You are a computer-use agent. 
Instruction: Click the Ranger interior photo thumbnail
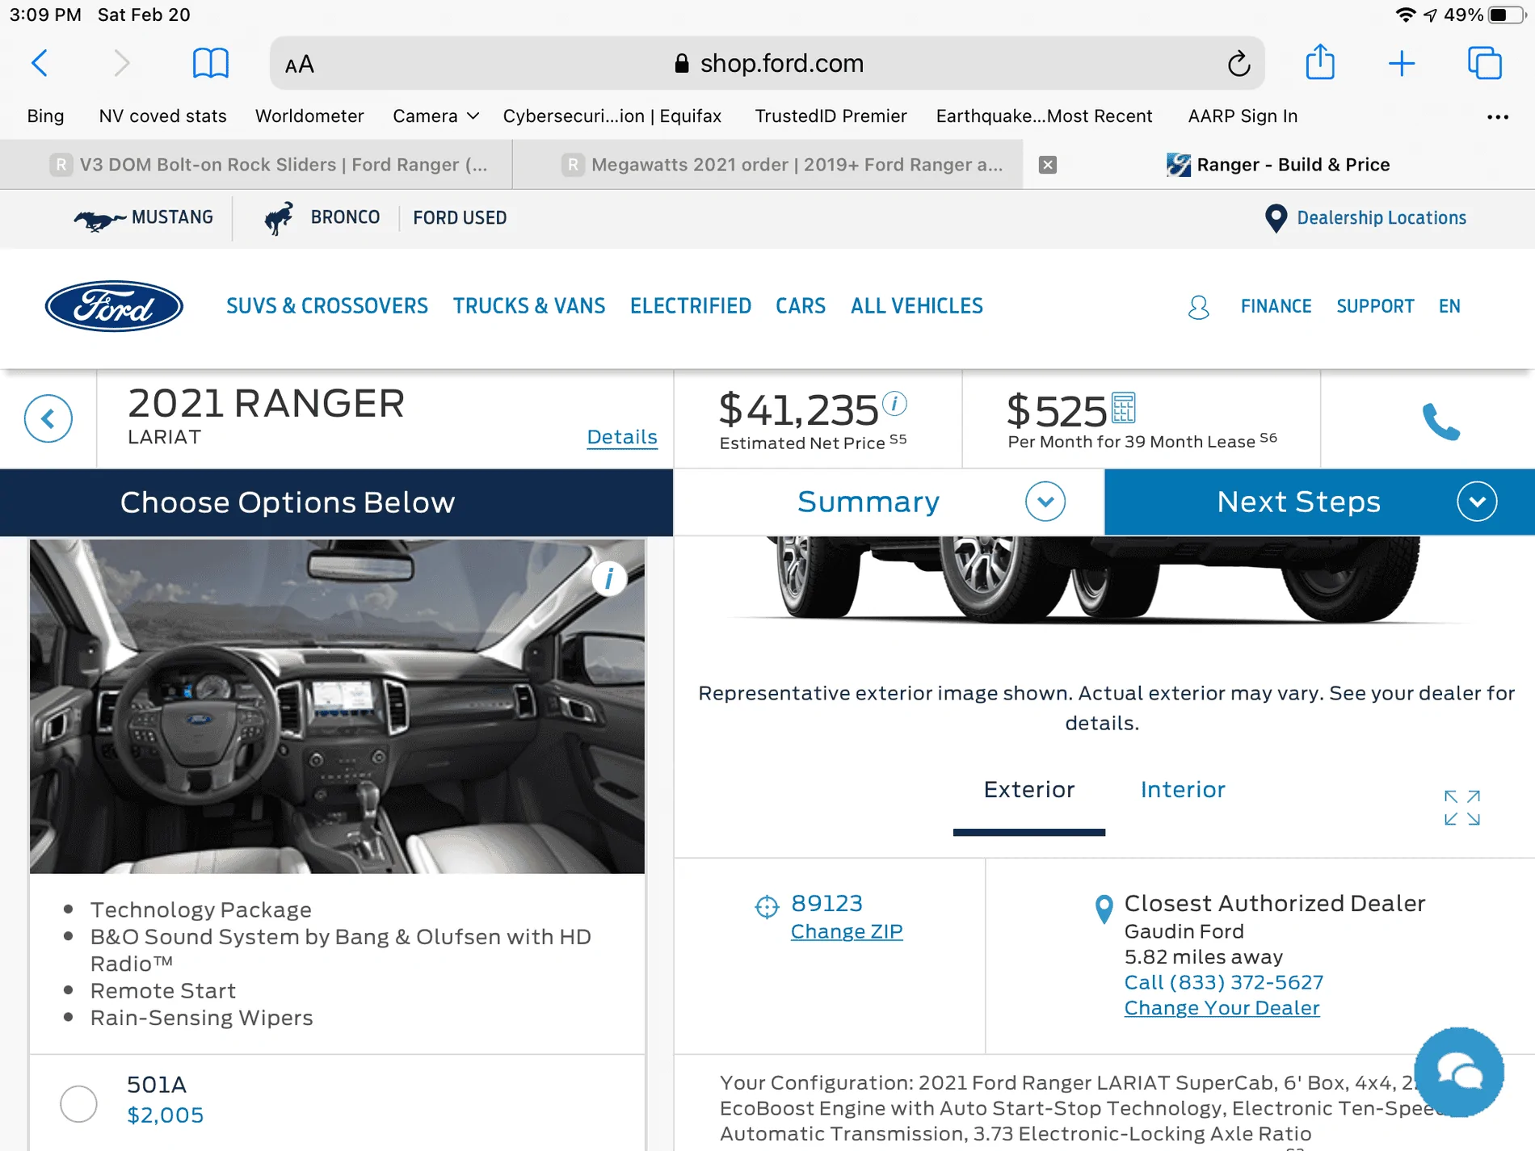(x=337, y=706)
